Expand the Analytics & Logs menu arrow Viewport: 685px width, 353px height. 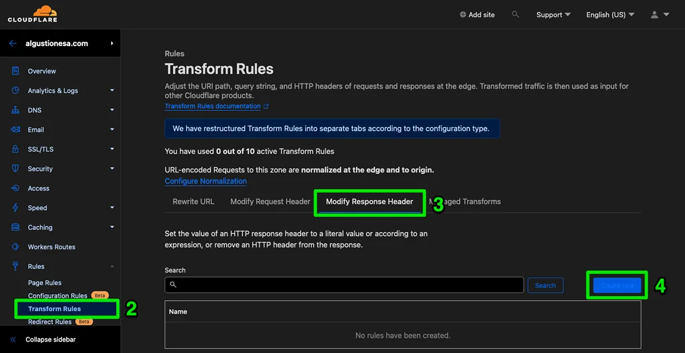point(112,90)
